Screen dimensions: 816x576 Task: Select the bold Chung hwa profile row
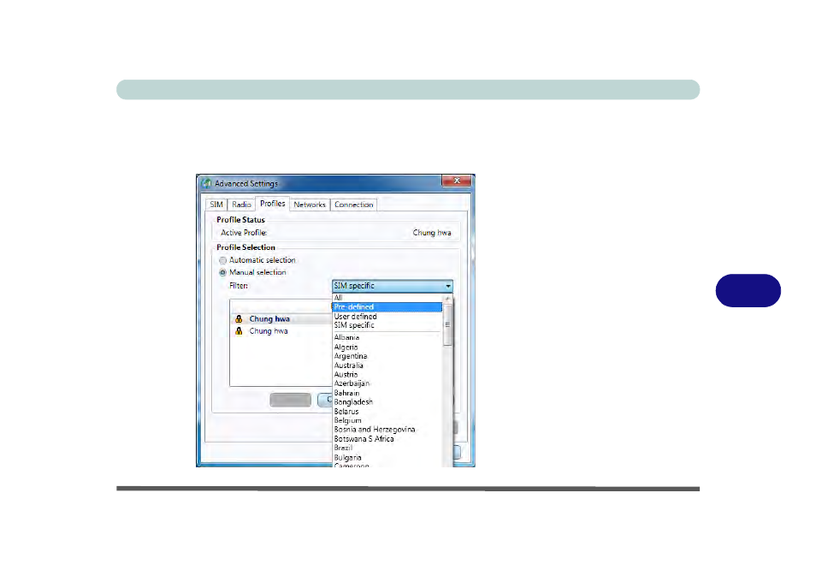point(281,318)
